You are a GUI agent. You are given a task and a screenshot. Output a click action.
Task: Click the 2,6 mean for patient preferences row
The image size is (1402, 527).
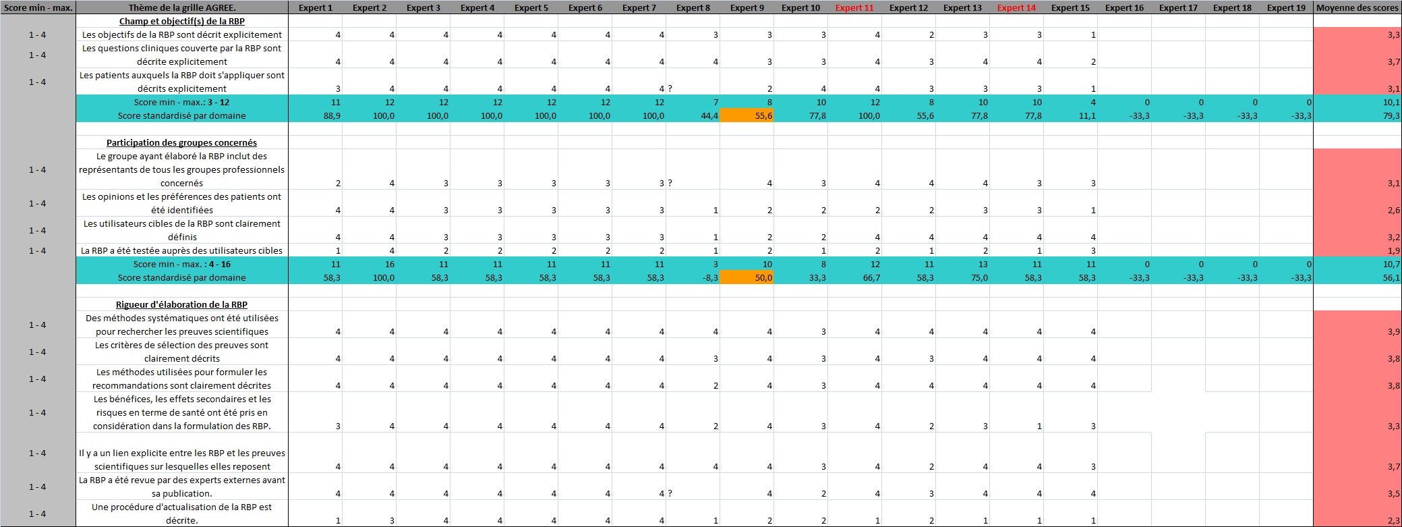pos(1357,203)
